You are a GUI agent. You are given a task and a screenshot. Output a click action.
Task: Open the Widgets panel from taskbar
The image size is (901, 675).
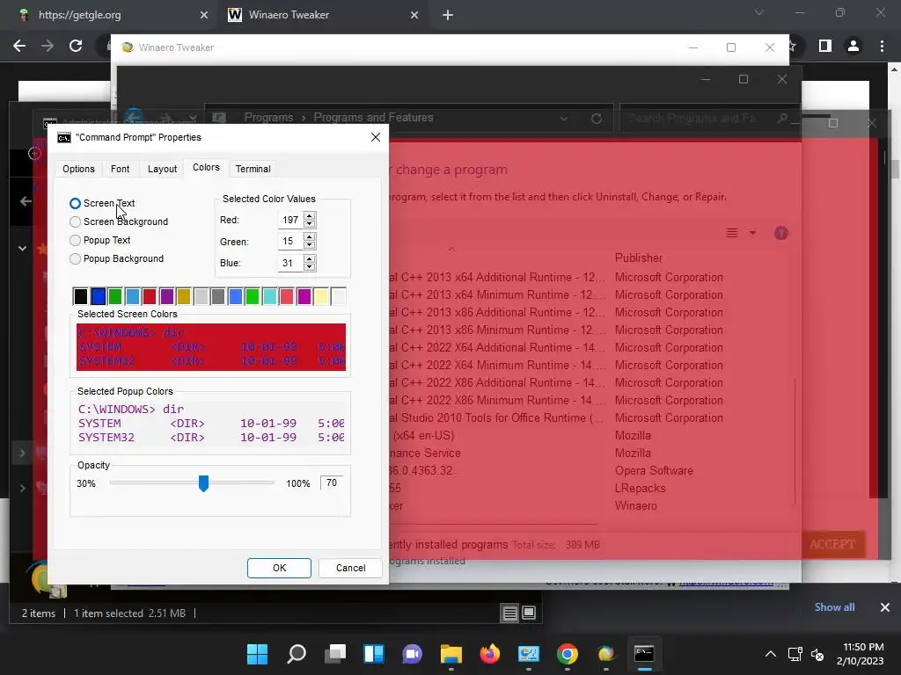coord(373,654)
